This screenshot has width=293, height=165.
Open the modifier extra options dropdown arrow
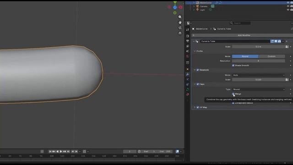(283, 41)
